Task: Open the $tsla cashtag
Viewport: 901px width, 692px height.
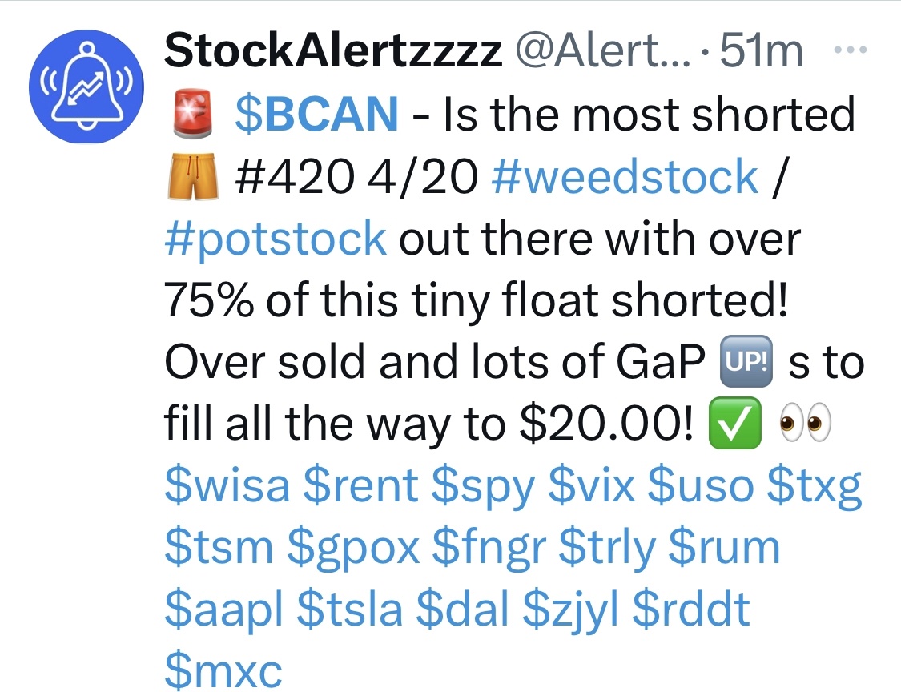Action: click(x=349, y=610)
